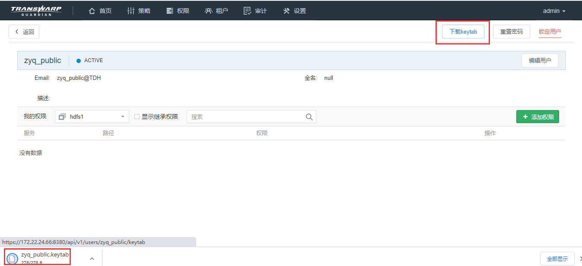Viewport: 582px width, 266px height.
Task: Click the search magnifier icon
Action: coord(309,117)
